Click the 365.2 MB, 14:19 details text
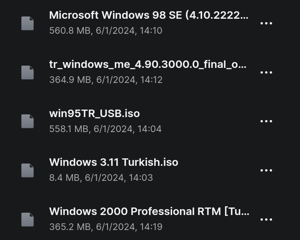The height and width of the screenshot is (240, 300). pyautogui.click(x=106, y=227)
